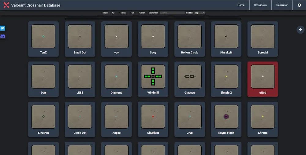Image resolution: width=306 pixels, height=155 pixels.
Task: Open the Generator page
Action: tap(282, 5)
